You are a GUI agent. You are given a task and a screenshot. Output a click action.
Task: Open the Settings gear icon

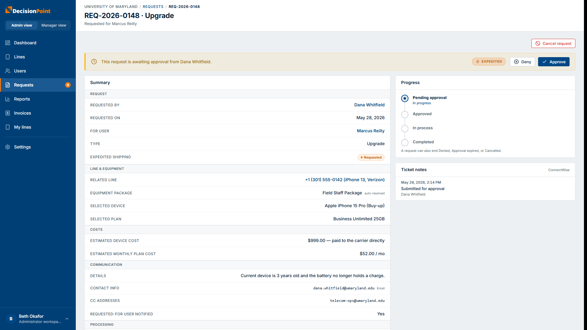pos(8,147)
